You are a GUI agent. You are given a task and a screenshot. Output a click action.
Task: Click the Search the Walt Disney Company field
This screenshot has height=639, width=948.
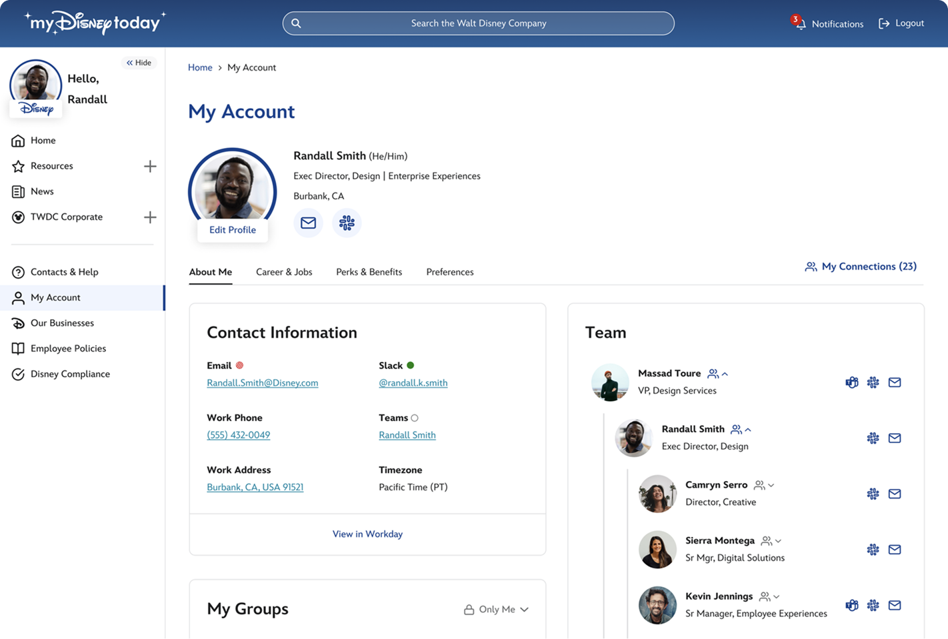pyautogui.click(x=478, y=23)
